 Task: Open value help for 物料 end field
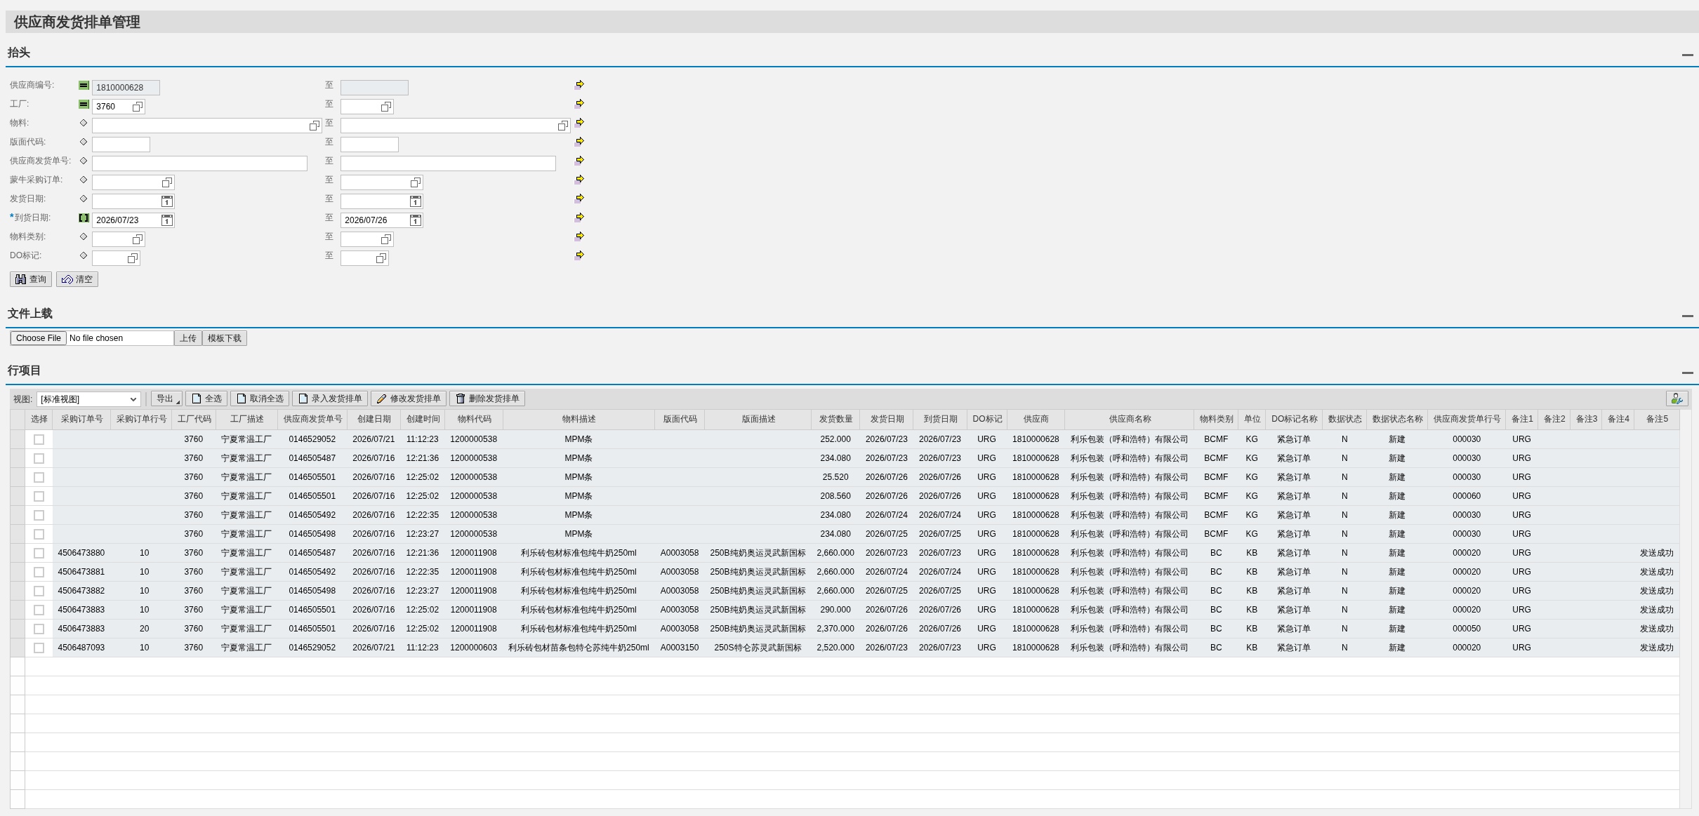point(563,126)
